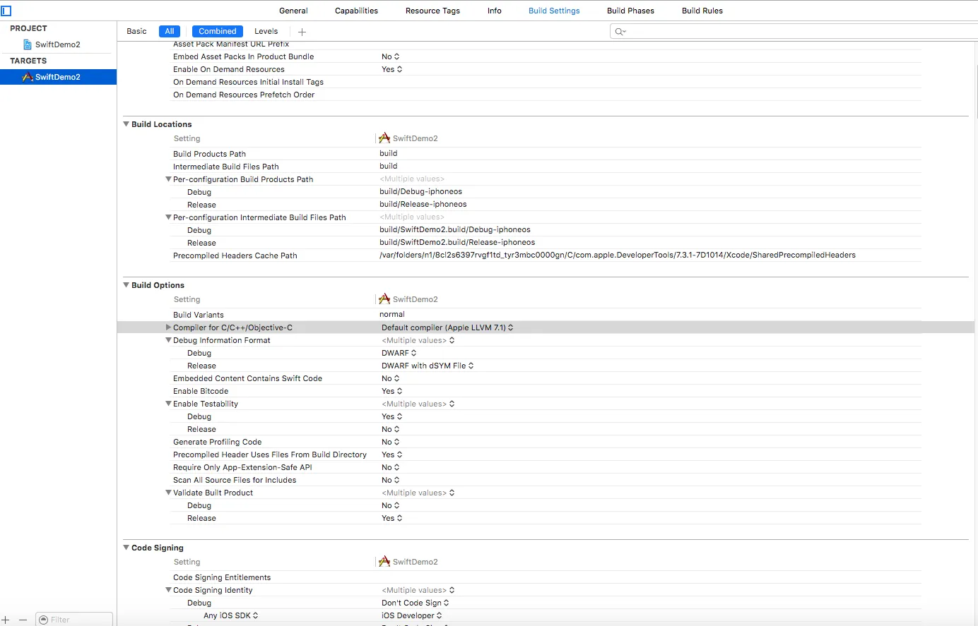This screenshot has width=978, height=626.
Task: Open the DWARF with dSYM File popup
Action: pos(428,366)
